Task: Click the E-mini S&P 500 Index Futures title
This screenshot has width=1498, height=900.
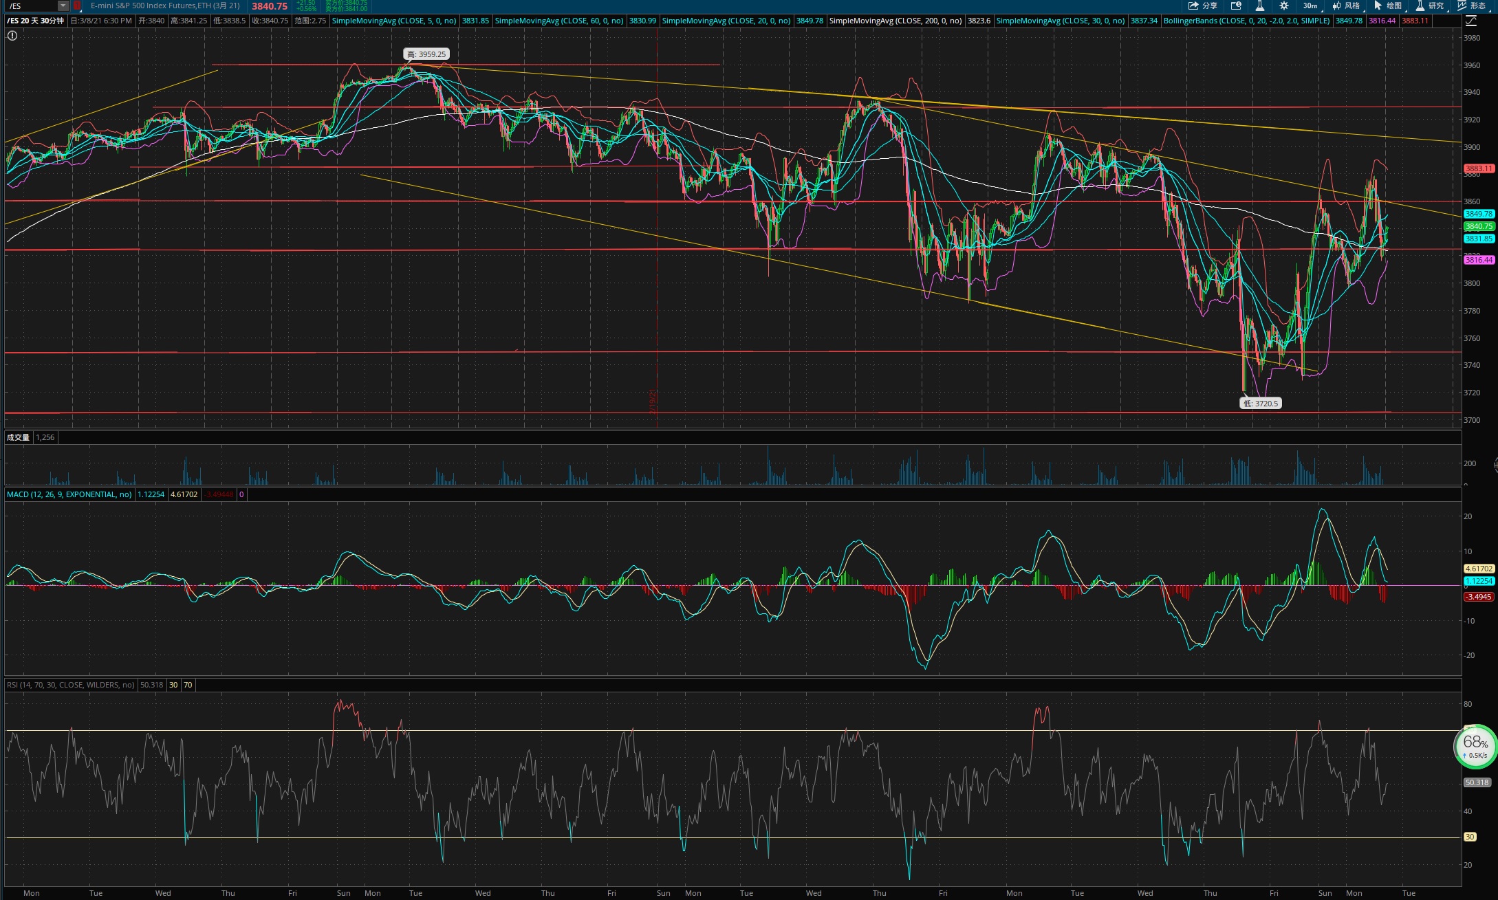Action: point(165,6)
